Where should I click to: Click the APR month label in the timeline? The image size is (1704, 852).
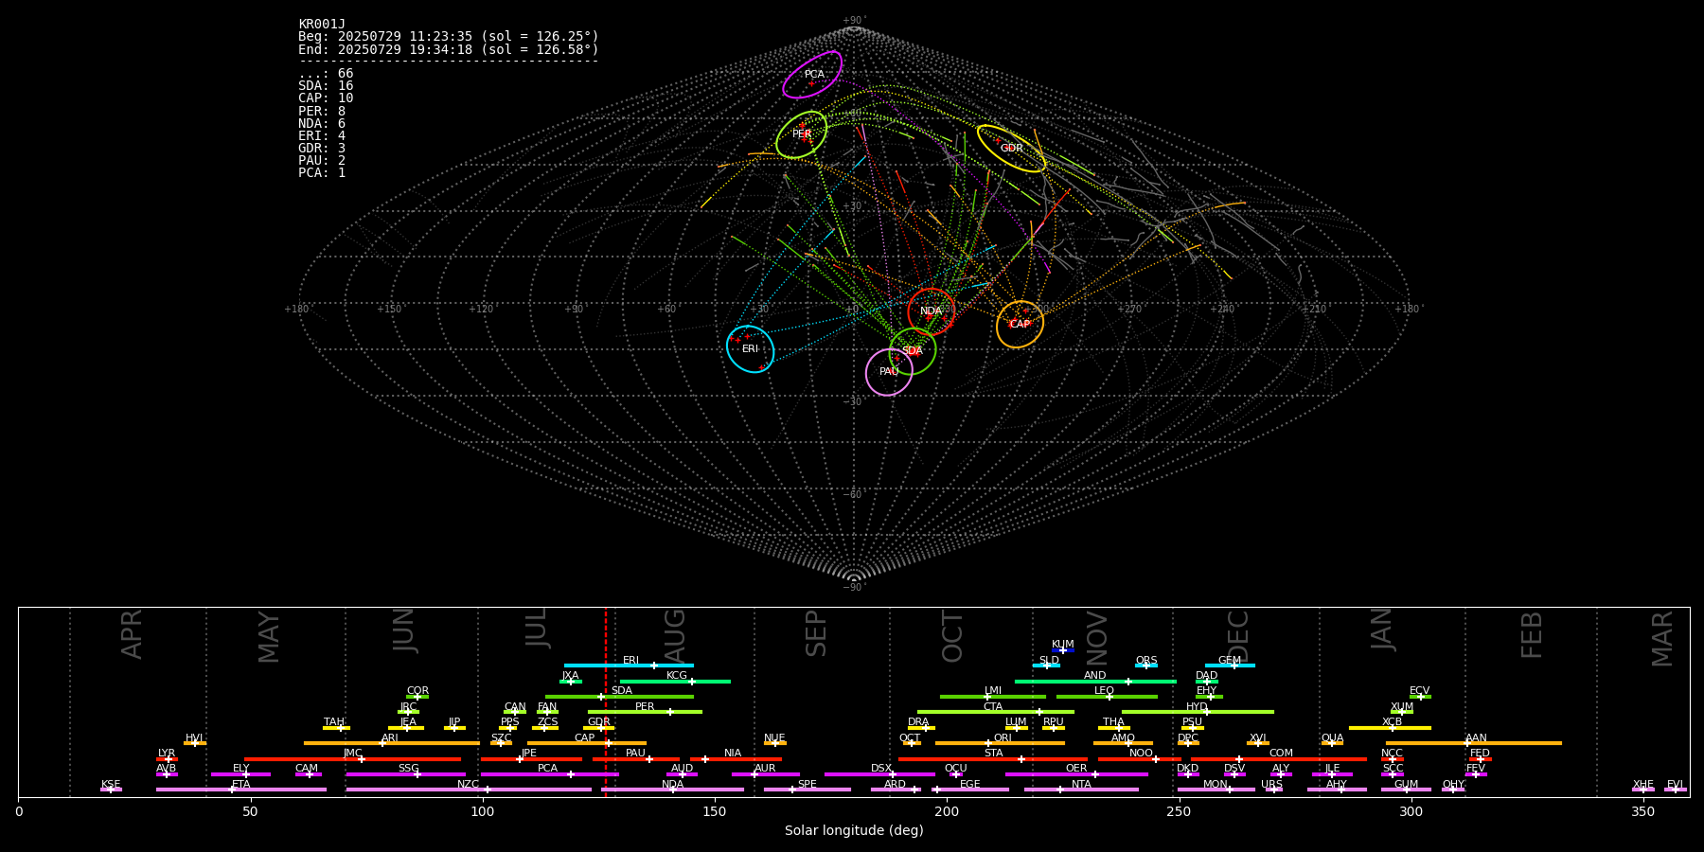click(133, 634)
